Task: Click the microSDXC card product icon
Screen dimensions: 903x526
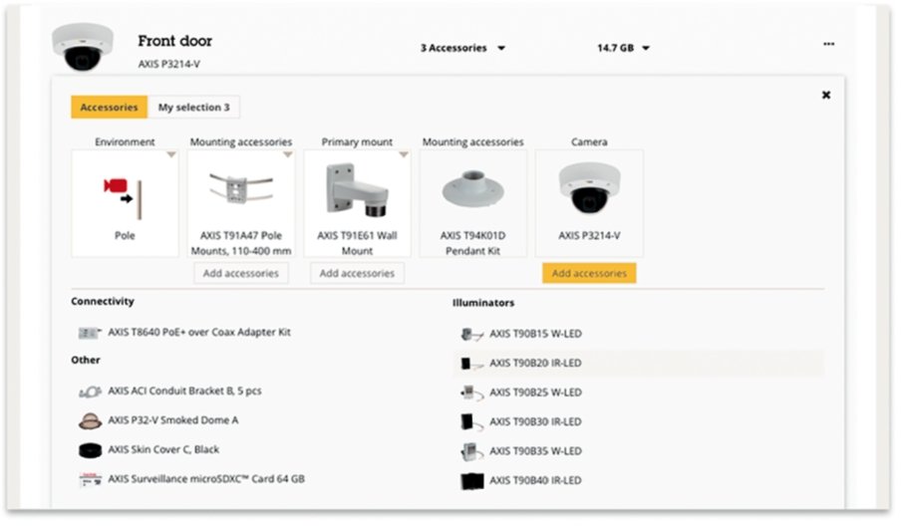Action: coord(90,479)
